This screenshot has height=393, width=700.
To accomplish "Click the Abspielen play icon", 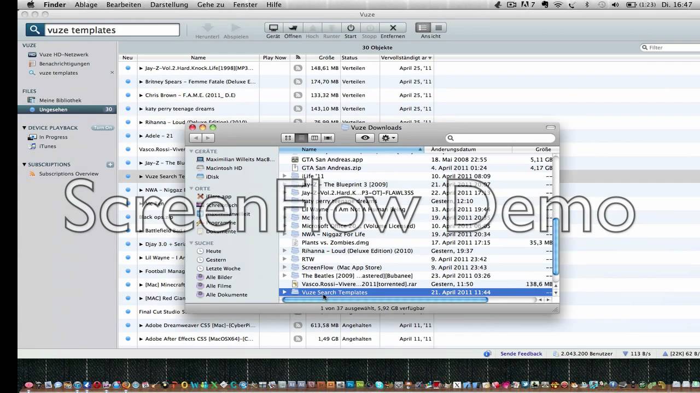I will [236, 27].
